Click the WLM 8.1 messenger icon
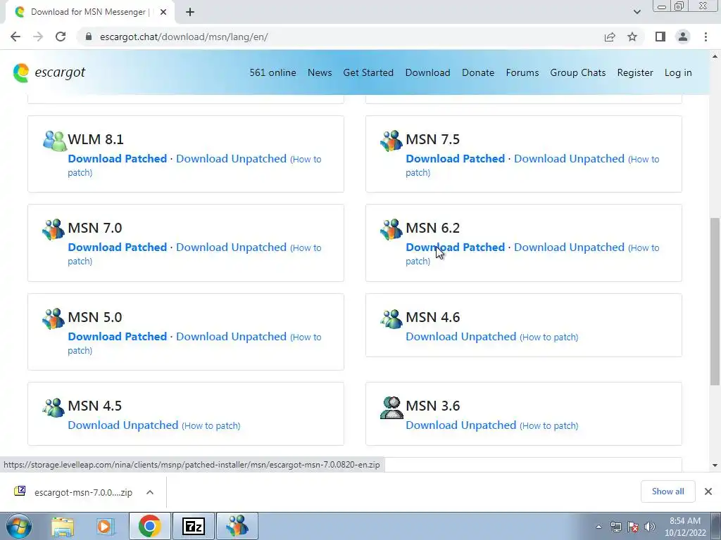 click(54, 141)
